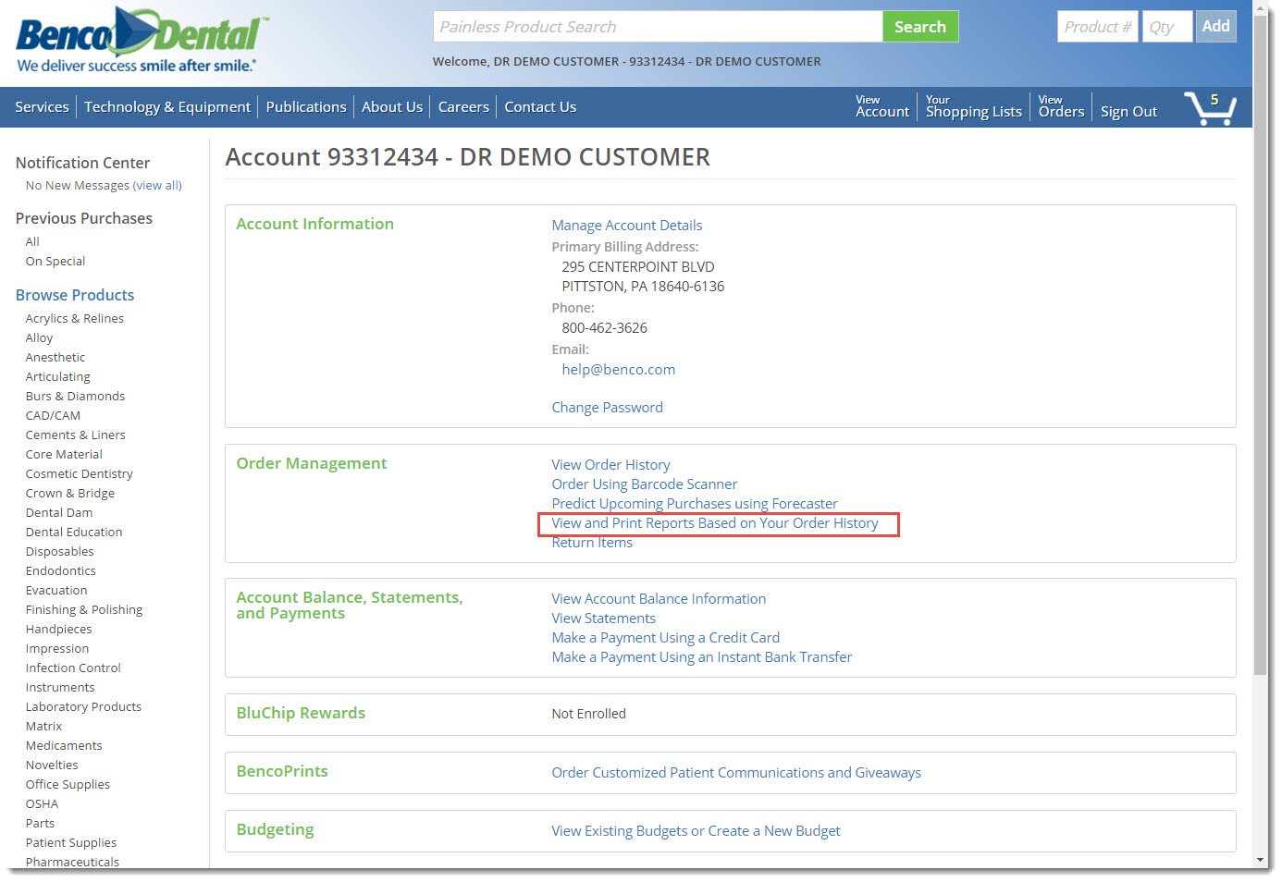1282x882 pixels.
Task: Open Manage Account Details link
Action: pyautogui.click(x=626, y=226)
